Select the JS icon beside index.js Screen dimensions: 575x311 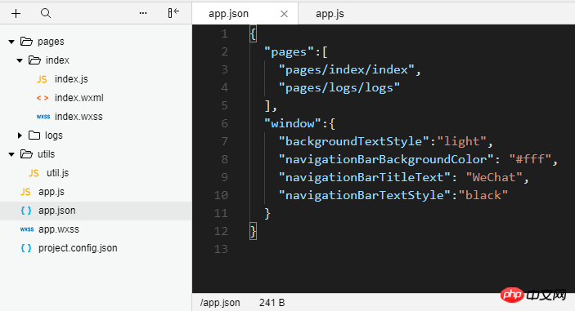(42, 79)
